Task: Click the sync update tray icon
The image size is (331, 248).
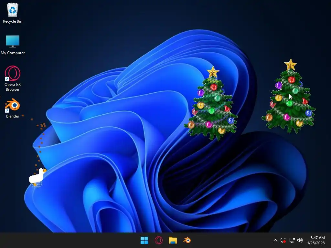Action: click(x=283, y=240)
